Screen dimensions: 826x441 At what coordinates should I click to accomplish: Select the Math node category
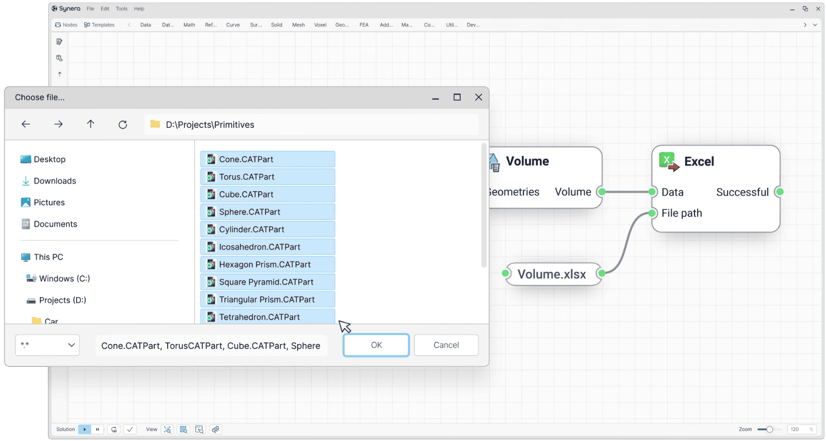point(189,25)
